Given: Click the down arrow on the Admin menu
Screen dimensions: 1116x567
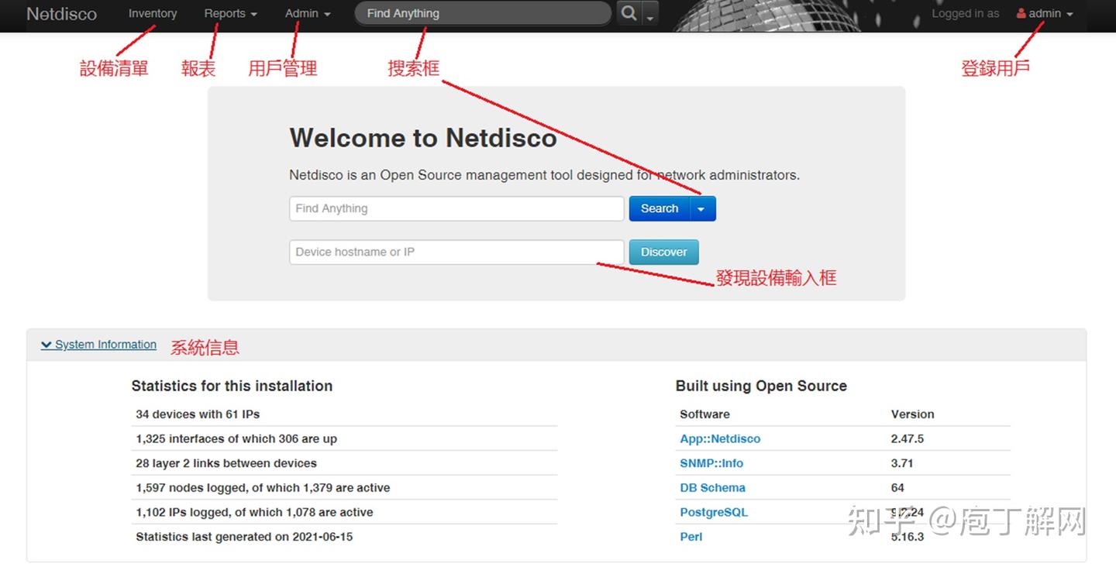Looking at the screenshot, I should [x=326, y=14].
